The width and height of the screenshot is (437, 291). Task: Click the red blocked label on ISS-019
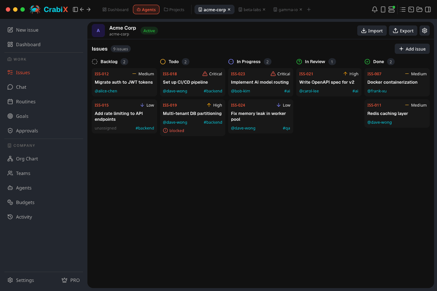coord(174,131)
